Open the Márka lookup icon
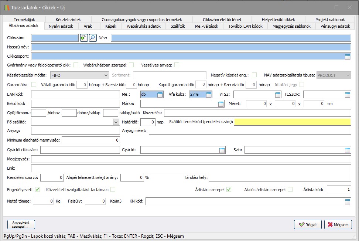This screenshot has width=359, height=241. [221, 104]
